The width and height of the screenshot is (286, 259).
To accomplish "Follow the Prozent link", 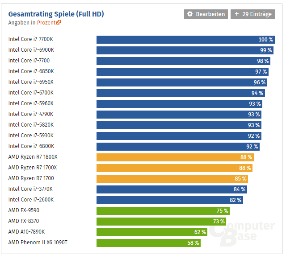I will pyautogui.click(x=46, y=22).
